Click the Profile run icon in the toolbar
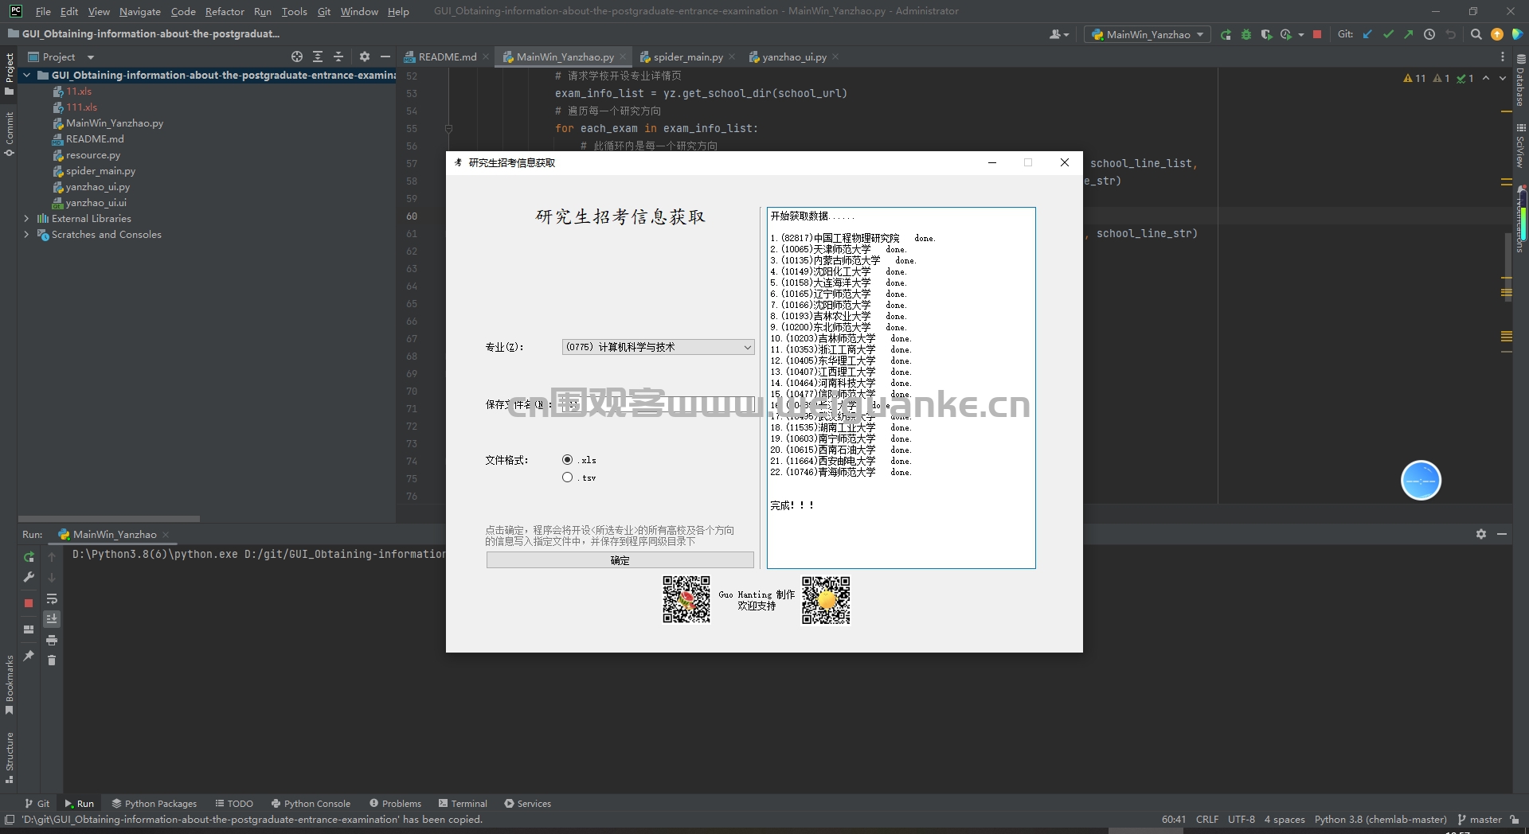The image size is (1529, 834). [x=1285, y=34]
